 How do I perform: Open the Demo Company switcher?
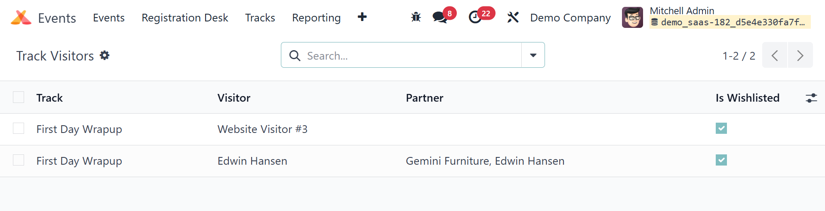click(x=570, y=18)
